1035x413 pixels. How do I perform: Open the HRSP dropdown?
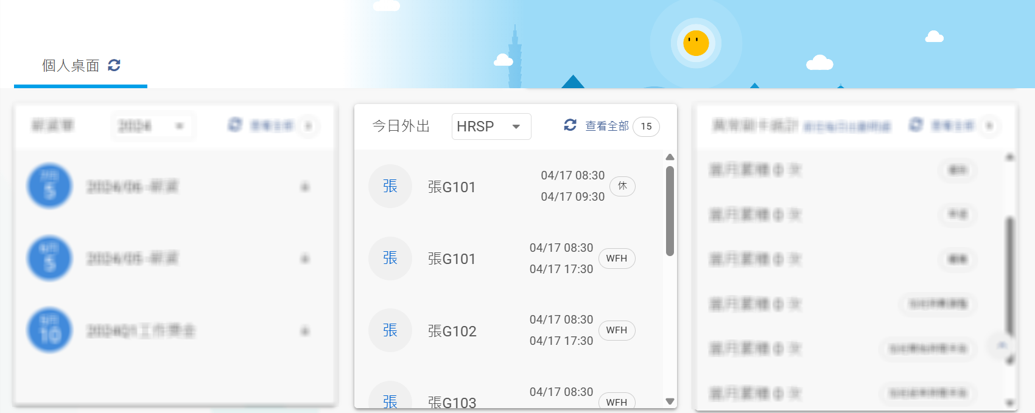click(491, 127)
